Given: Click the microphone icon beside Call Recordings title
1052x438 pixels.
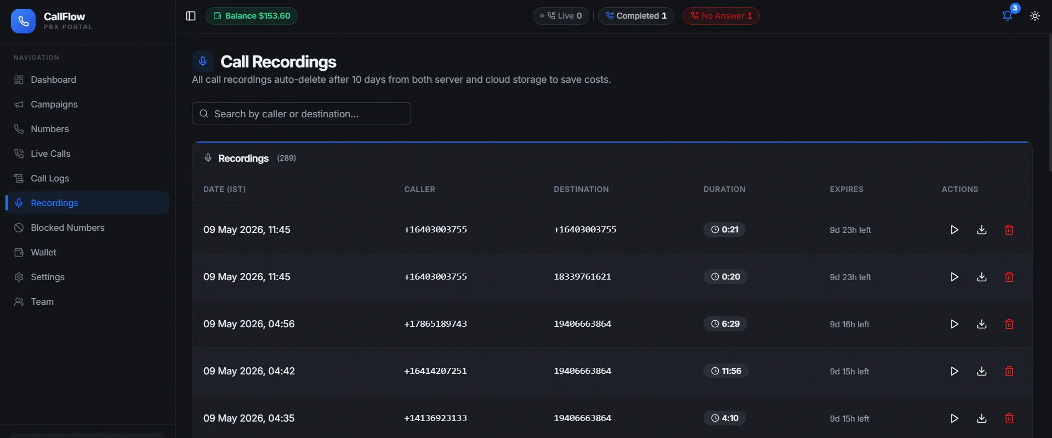Looking at the screenshot, I should pyautogui.click(x=203, y=61).
